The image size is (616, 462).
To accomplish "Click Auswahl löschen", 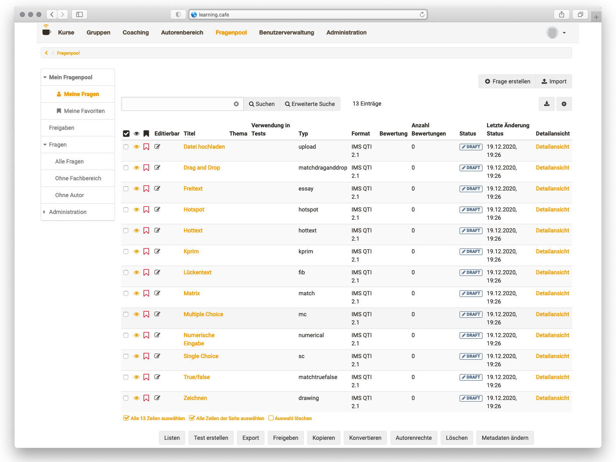I will (290, 418).
